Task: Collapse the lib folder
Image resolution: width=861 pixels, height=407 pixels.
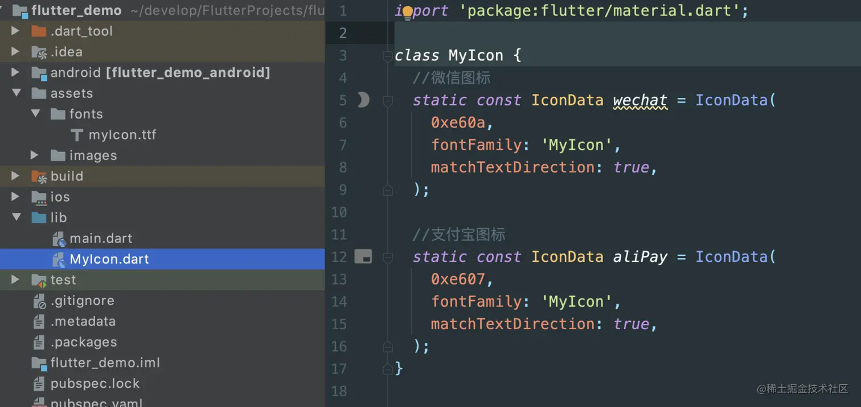Action: (16, 217)
